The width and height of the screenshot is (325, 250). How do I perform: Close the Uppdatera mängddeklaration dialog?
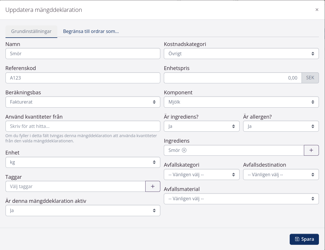click(317, 10)
